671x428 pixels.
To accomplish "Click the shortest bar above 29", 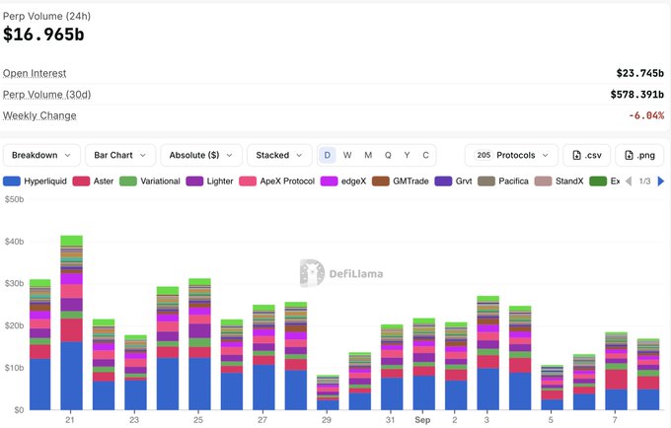I will coord(328,392).
